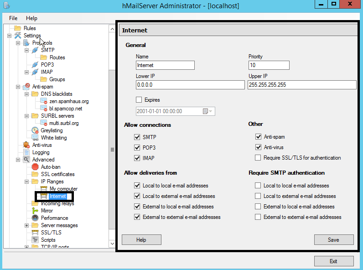Click the Groups folder icon
Viewport: 363px width, 270px height.
[x=43, y=79]
